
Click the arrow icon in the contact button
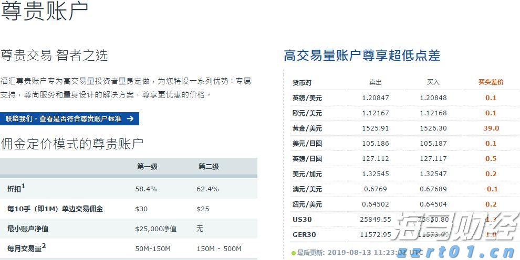pos(130,119)
